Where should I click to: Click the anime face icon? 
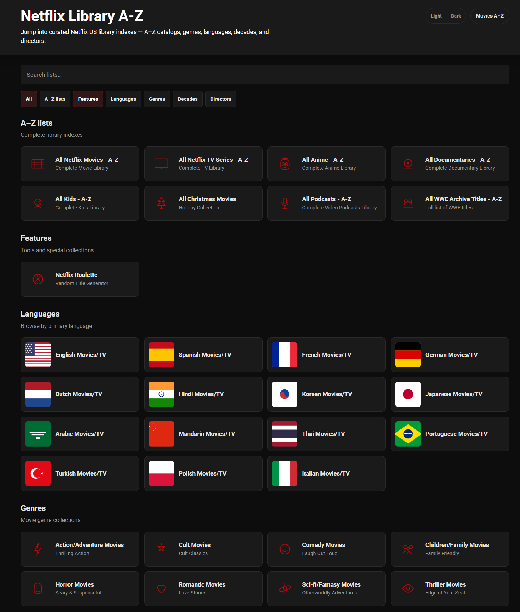click(285, 164)
